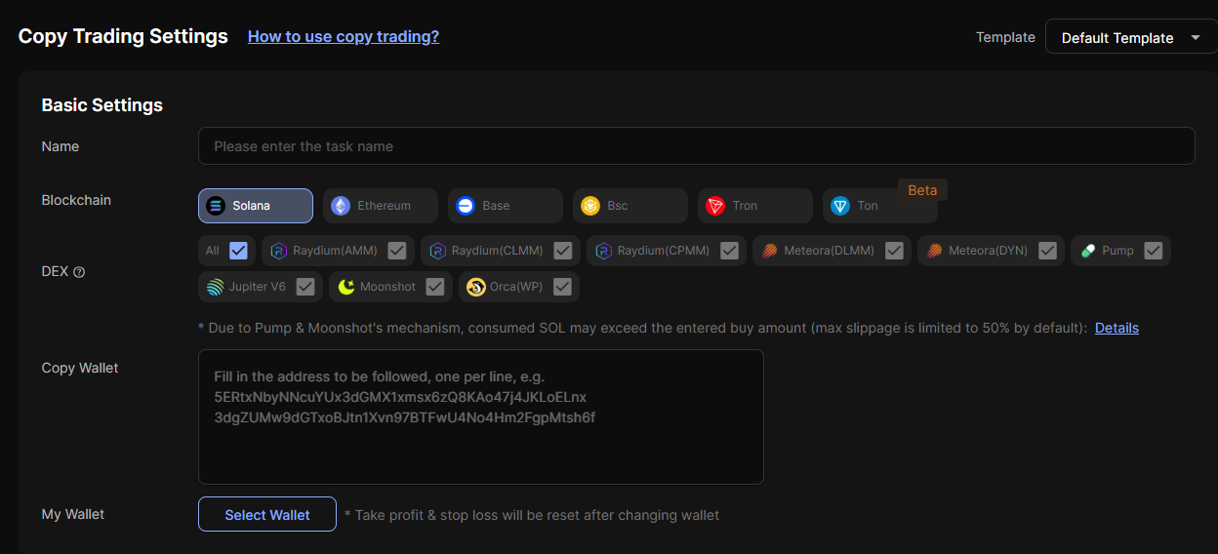Toggle the Pump checkbox

coord(1154,251)
